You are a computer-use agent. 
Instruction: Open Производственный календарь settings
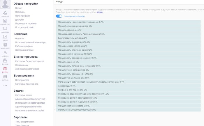pos(30,42)
